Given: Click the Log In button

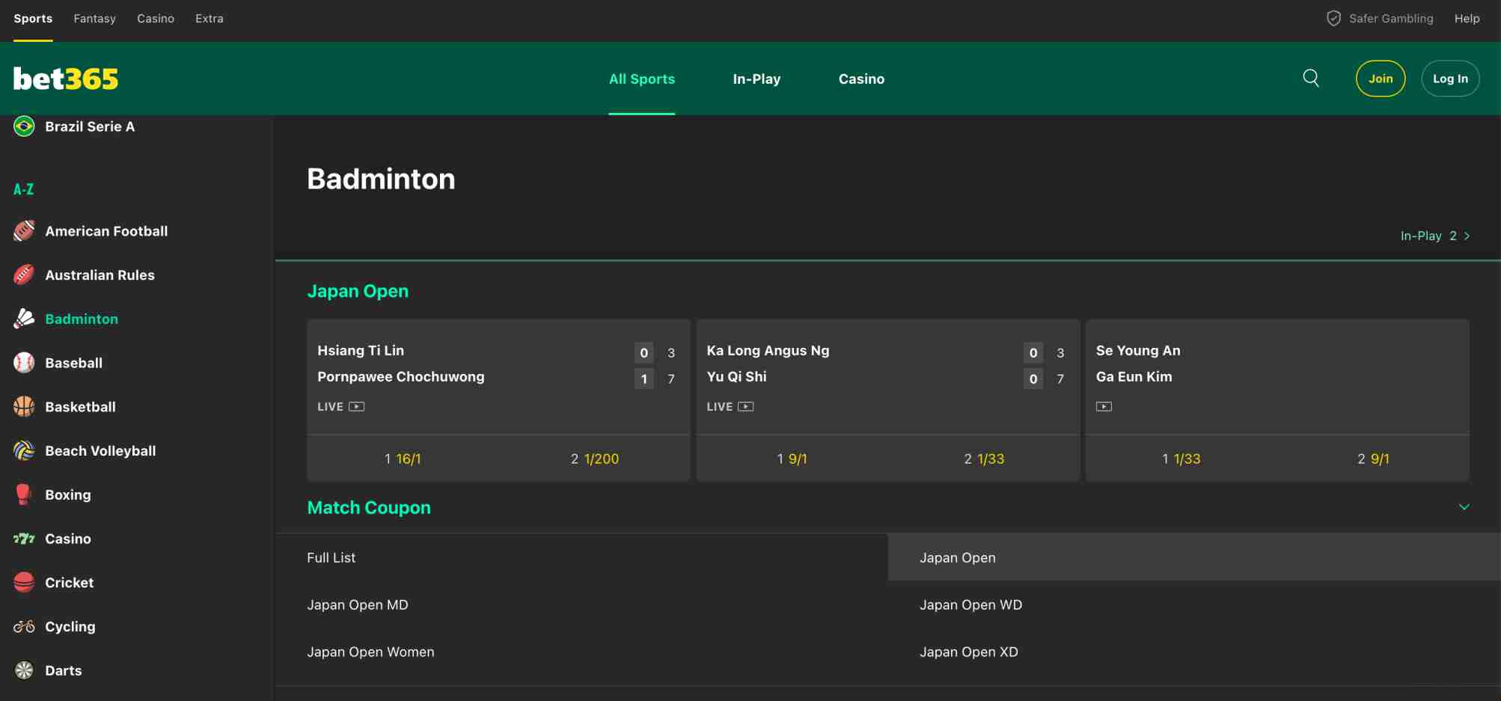Looking at the screenshot, I should (1450, 79).
